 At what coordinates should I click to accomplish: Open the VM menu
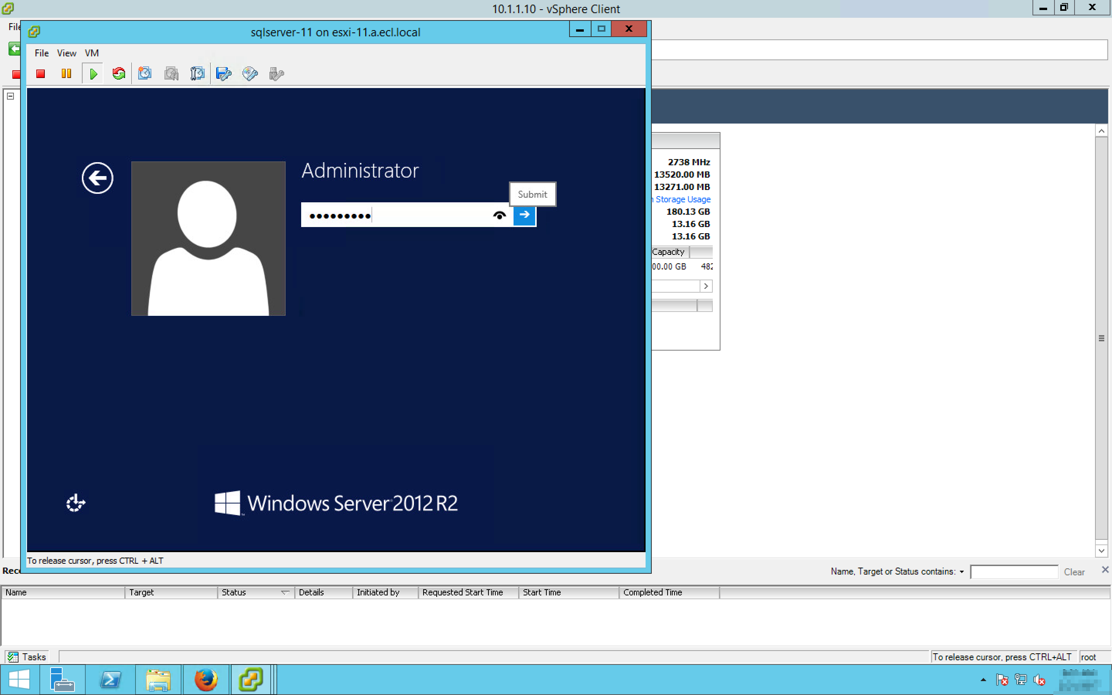tap(92, 53)
